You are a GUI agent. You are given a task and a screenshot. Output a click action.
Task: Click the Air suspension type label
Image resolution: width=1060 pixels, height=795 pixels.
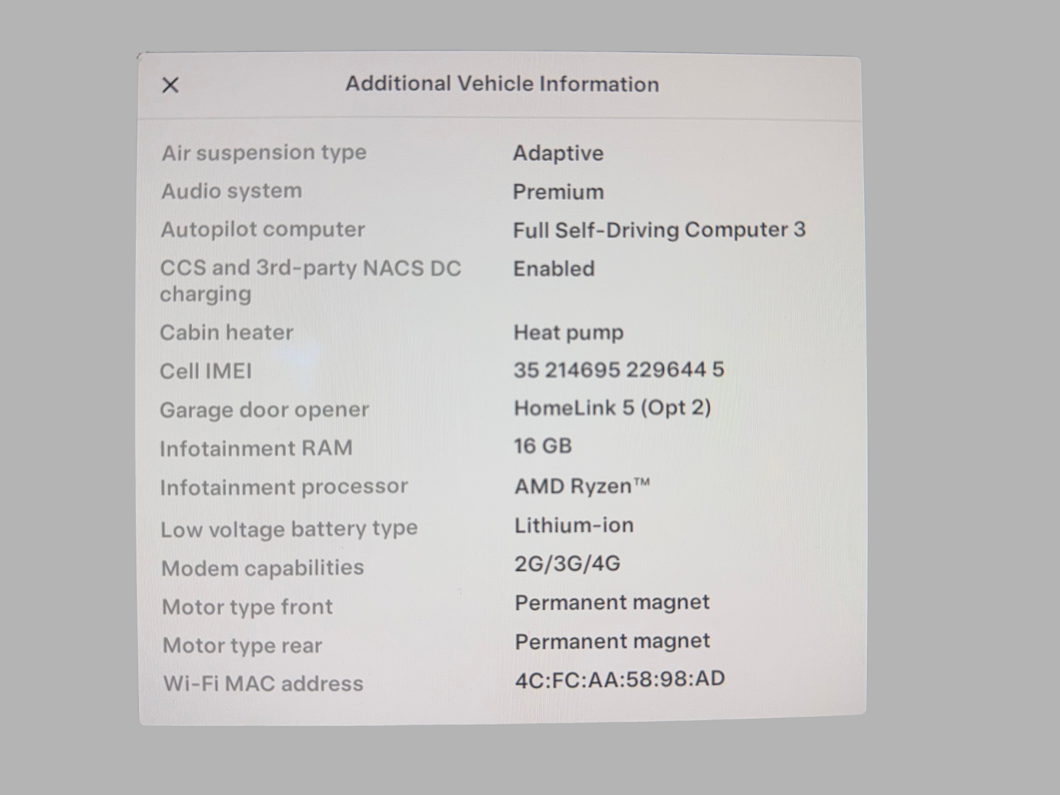(x=264, y=153)
